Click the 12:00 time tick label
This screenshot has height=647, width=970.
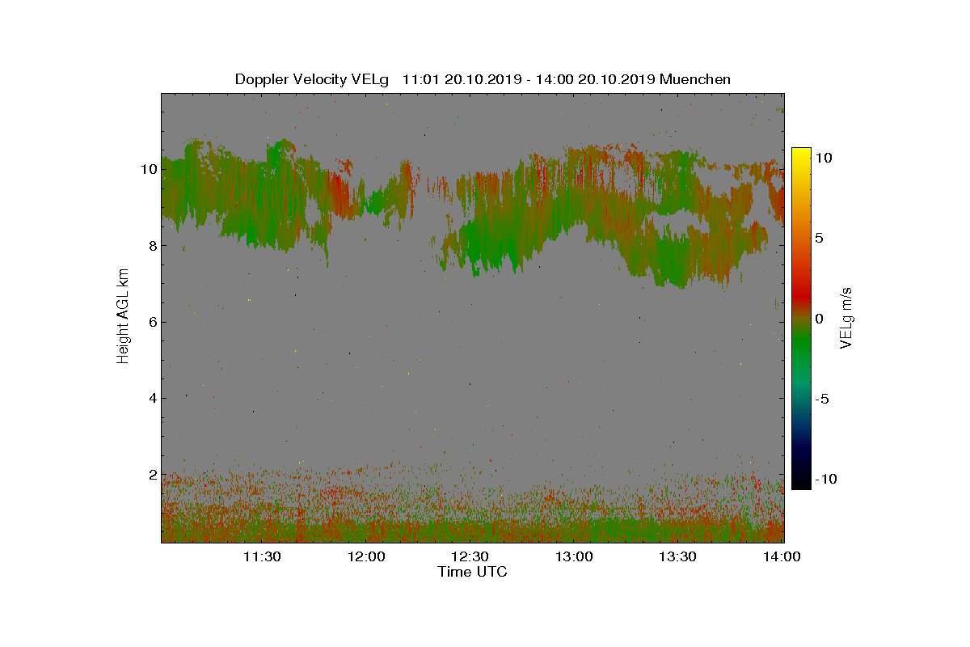point(366,556)
